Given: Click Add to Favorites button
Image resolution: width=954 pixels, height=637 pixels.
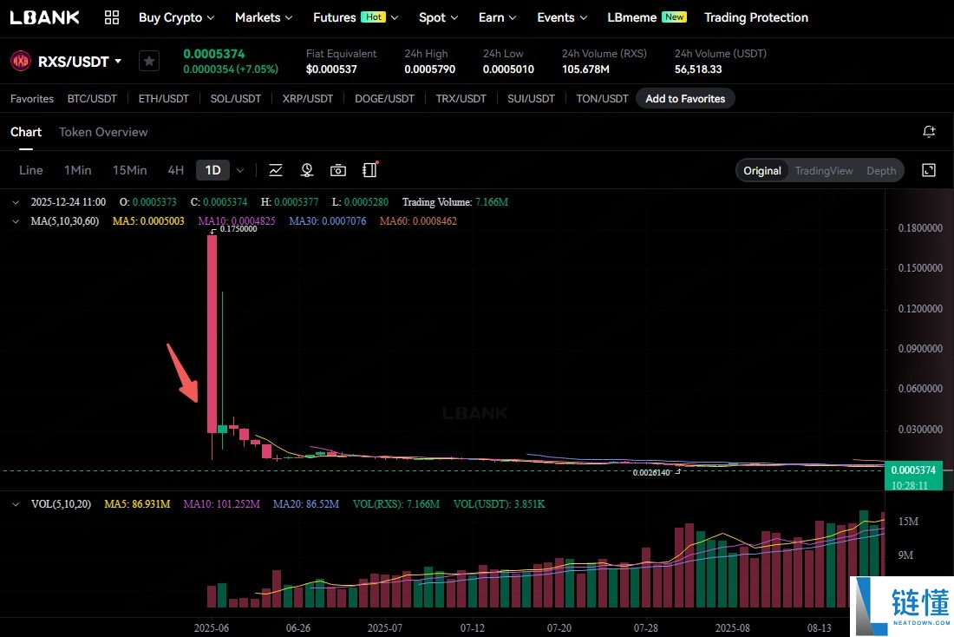Looking at the screenshot, I should pos(685,99).
